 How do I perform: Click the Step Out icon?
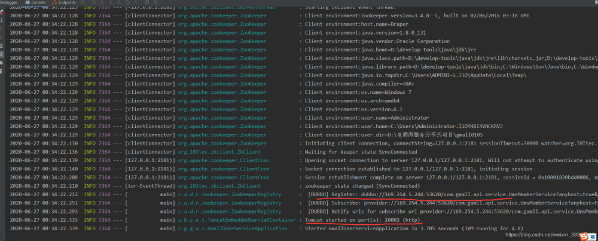click(118, 2)
